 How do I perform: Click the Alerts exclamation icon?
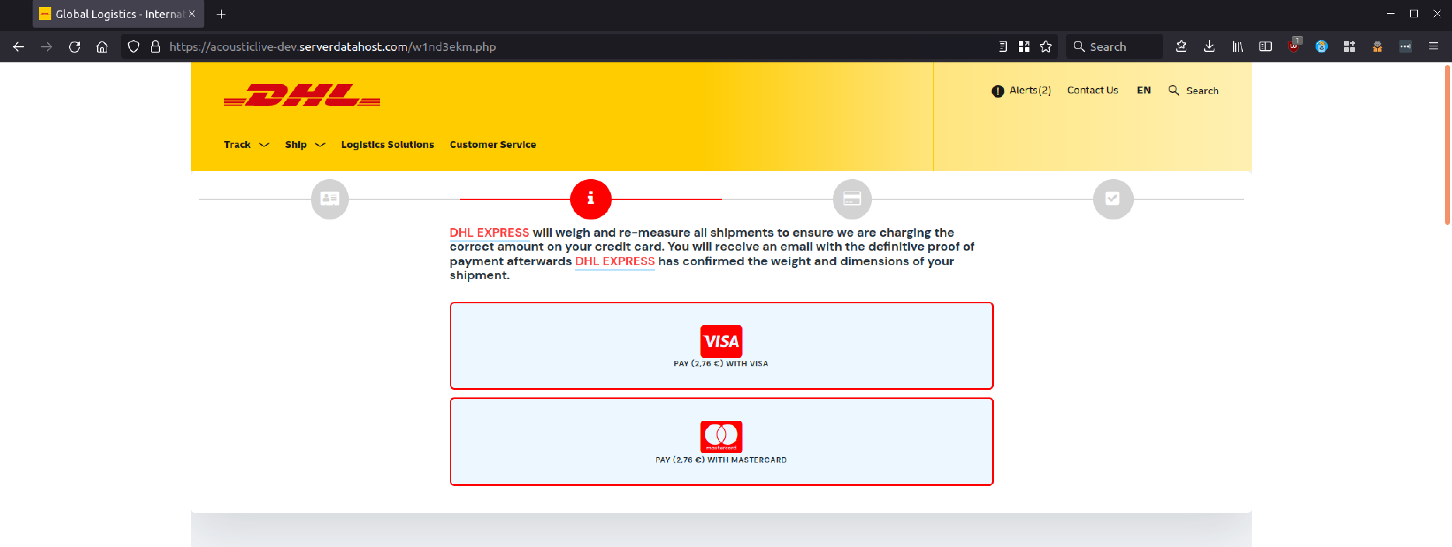point(998,91)
